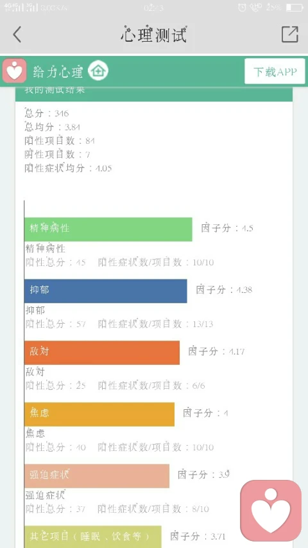Tap the back arrow in header
308x548 pixels.
(17, 35)
